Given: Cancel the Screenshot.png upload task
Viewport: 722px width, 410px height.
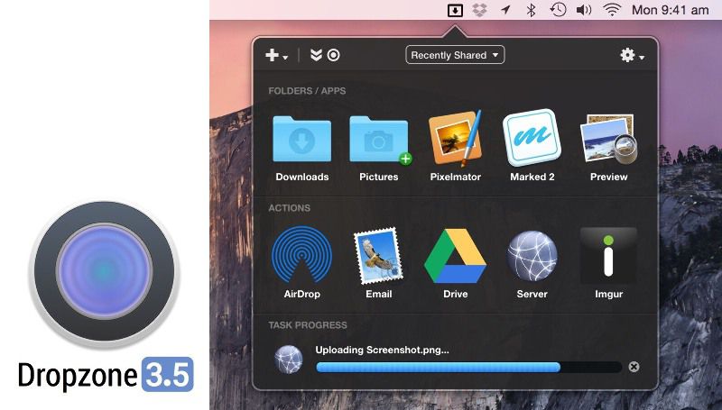Looking at the screenshot, I should (634, 367).
